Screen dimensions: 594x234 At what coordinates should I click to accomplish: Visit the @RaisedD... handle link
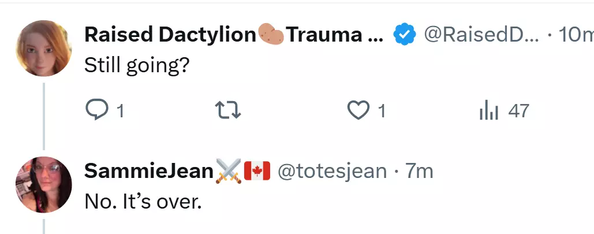click(x=481, y=35)
